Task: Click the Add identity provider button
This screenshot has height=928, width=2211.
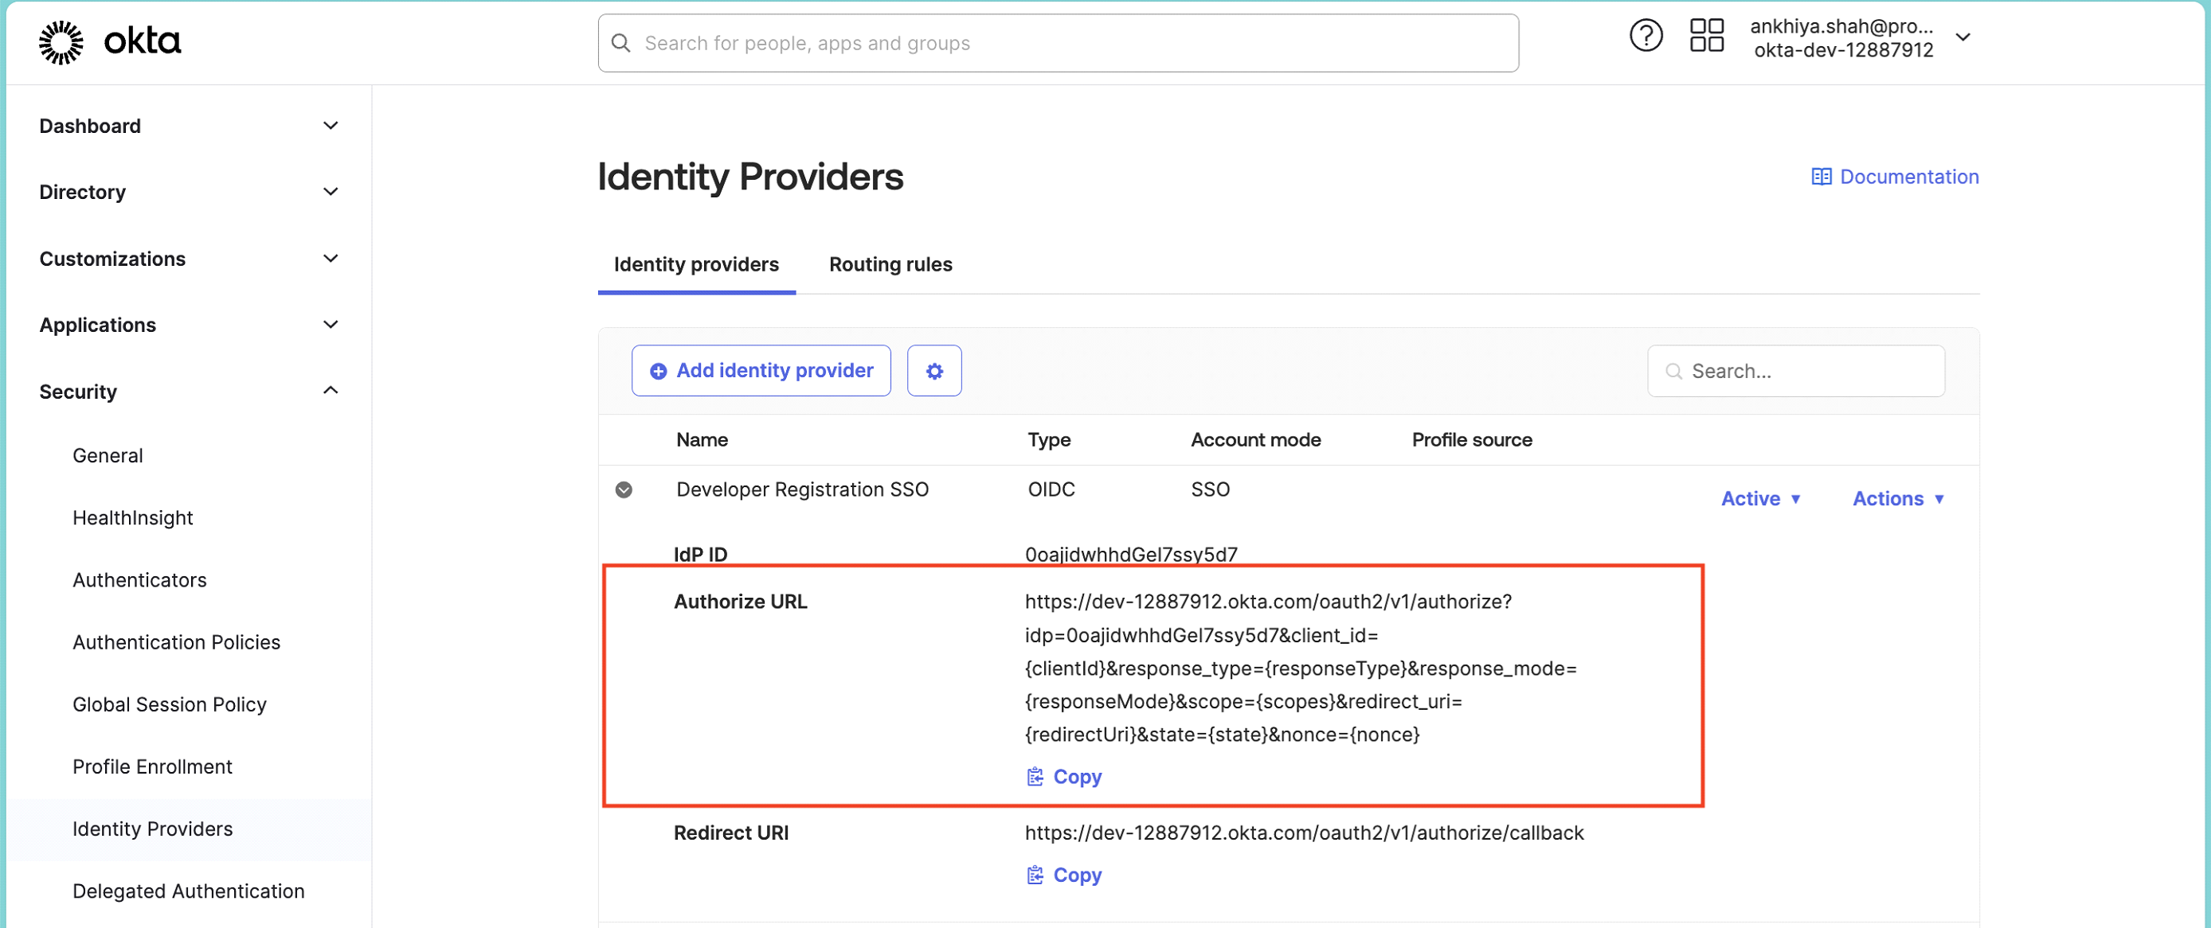Action: 761,371
